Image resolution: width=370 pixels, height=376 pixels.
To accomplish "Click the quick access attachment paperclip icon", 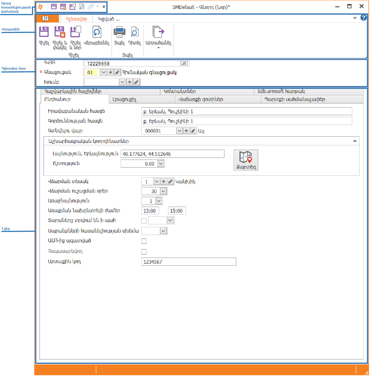I will click(91, 7).
